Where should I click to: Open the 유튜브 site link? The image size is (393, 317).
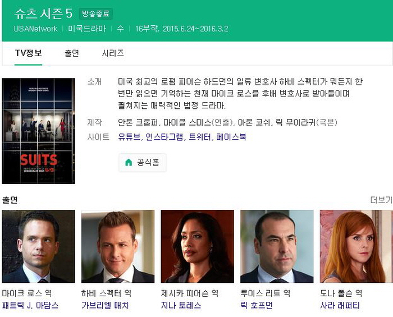coord(129,137)
